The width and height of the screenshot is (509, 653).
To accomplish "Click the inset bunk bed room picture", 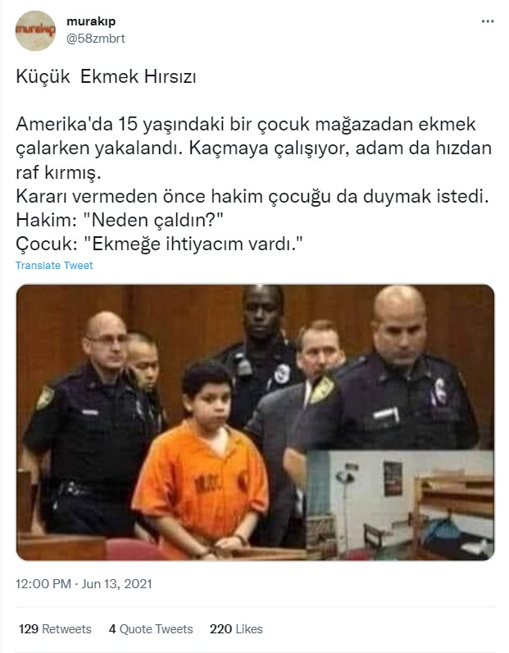I will coord(400,505).
